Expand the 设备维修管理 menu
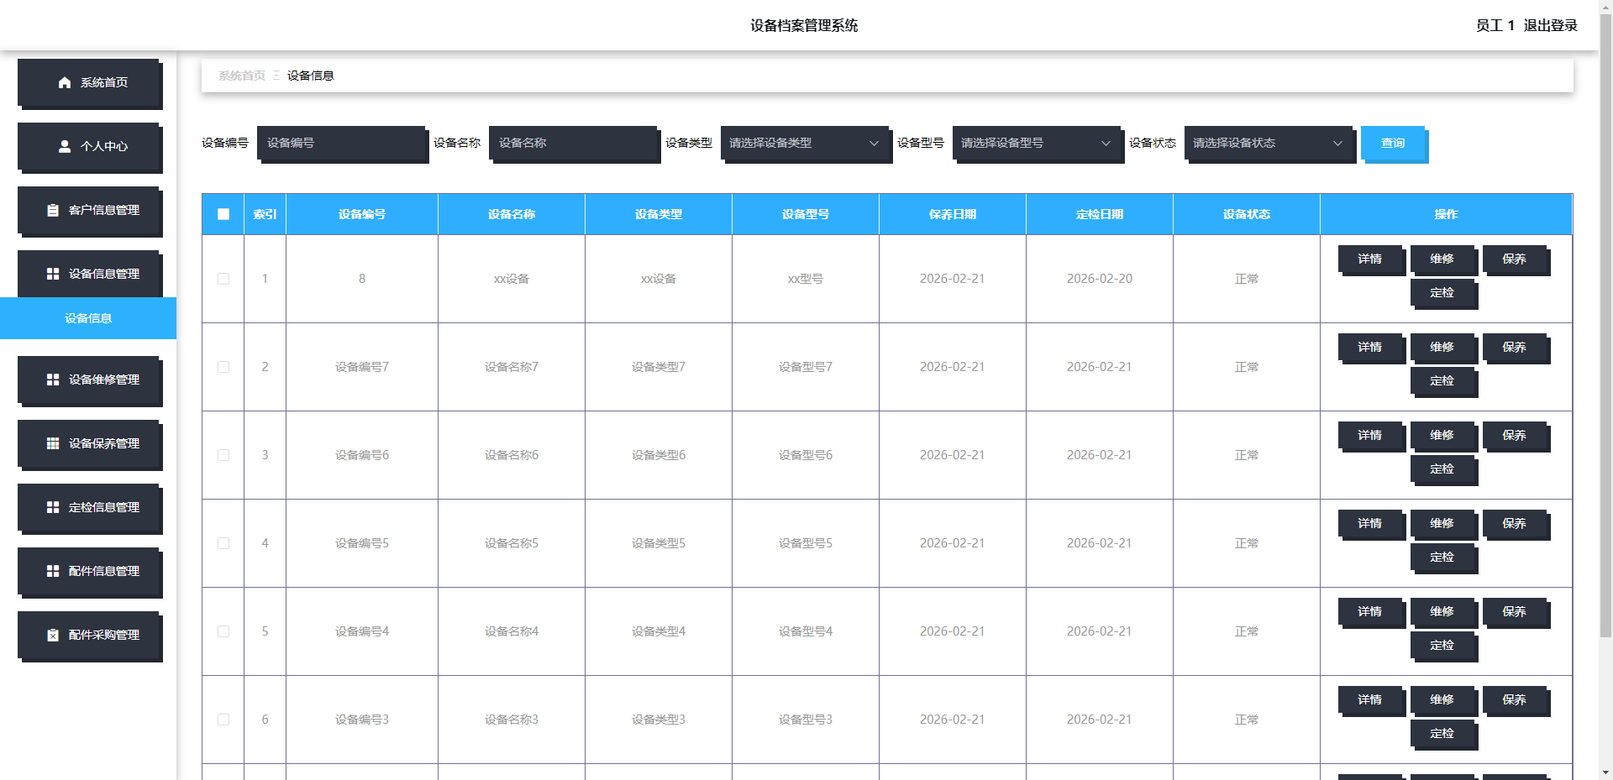This screenshot has width=1613, height=780. 88,380
